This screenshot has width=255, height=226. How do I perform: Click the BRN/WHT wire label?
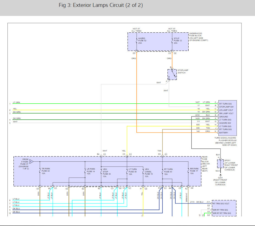tap(186, 197)
